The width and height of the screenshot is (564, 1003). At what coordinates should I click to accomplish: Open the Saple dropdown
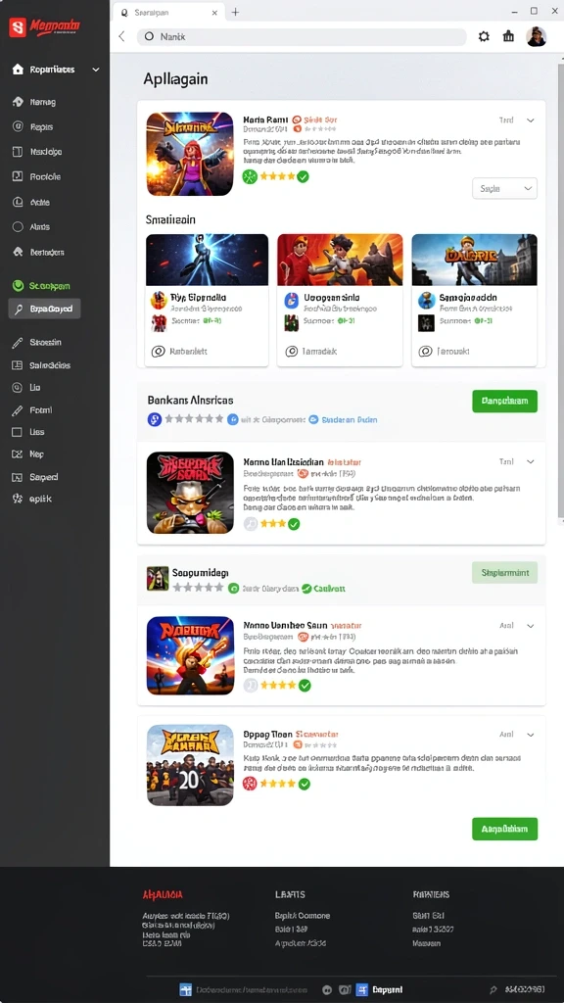click(x=504, y=189)
